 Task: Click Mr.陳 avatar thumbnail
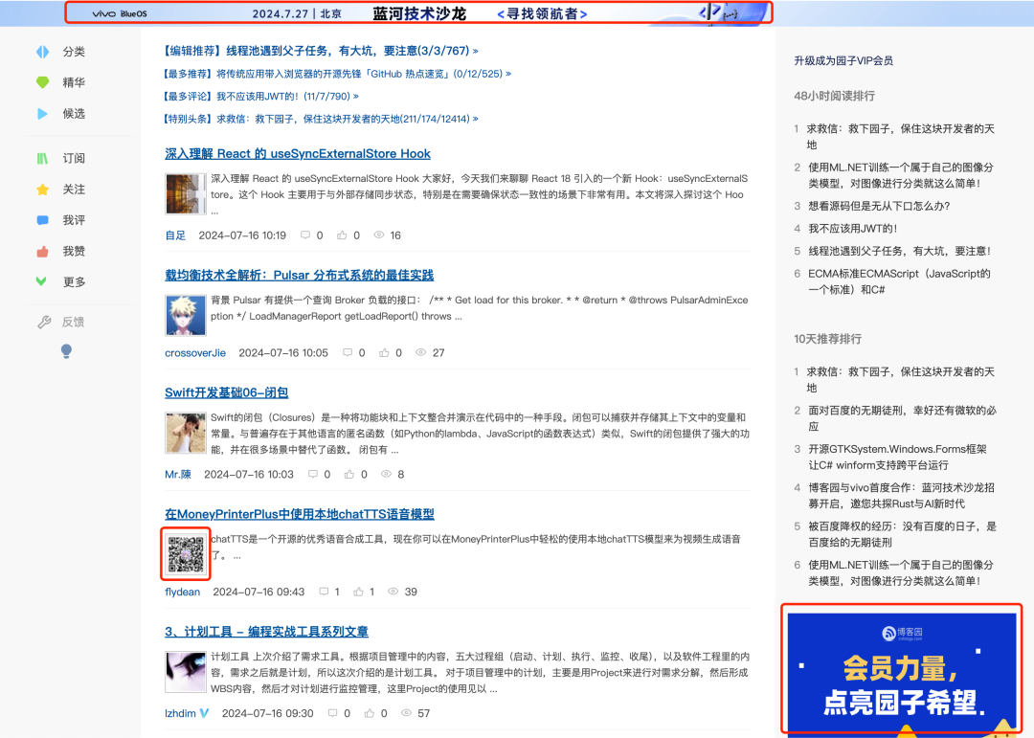tap(186, 433)
